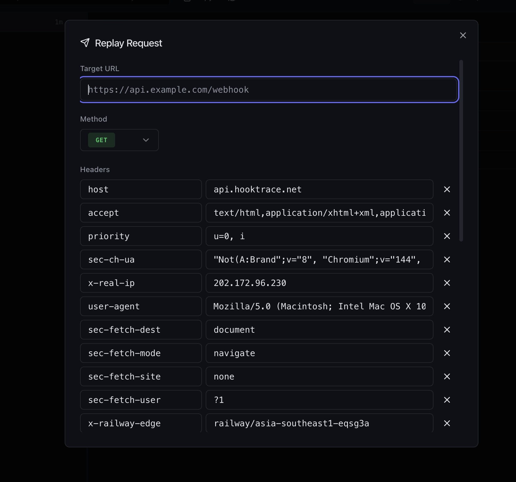Click the Target URL input field
The width and height of the screenshot is (516, 482).
click(268, 90)
